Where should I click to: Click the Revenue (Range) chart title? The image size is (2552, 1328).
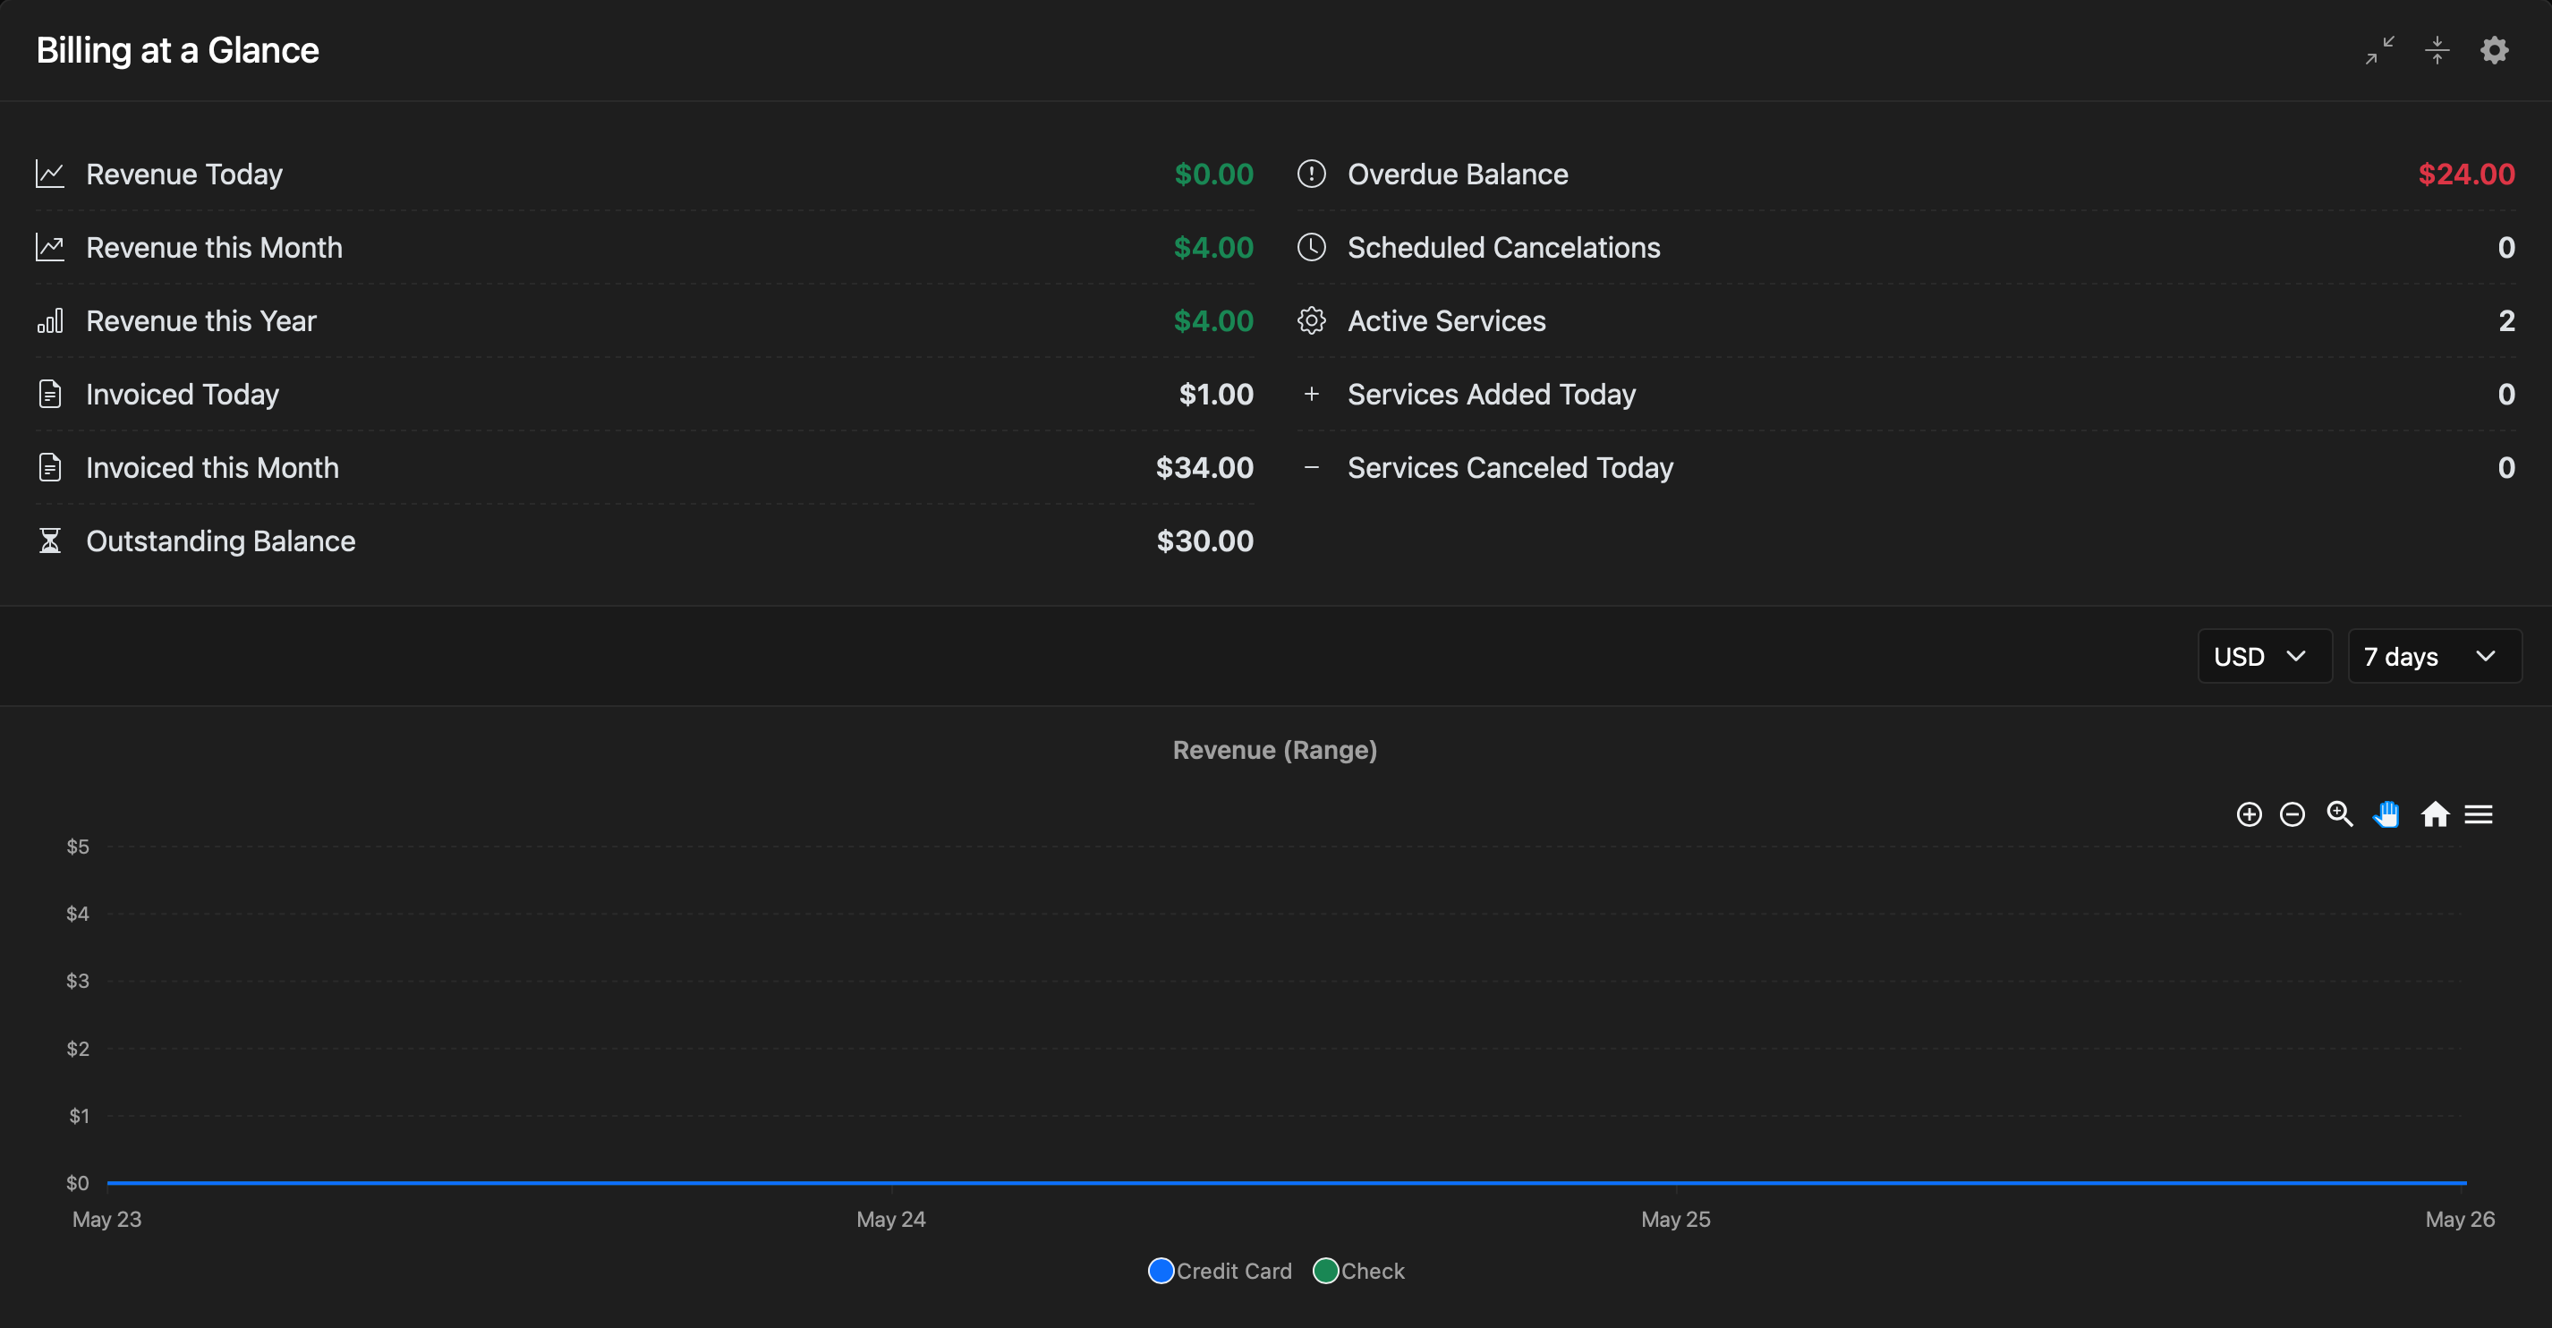click(x=1275, y=750)
